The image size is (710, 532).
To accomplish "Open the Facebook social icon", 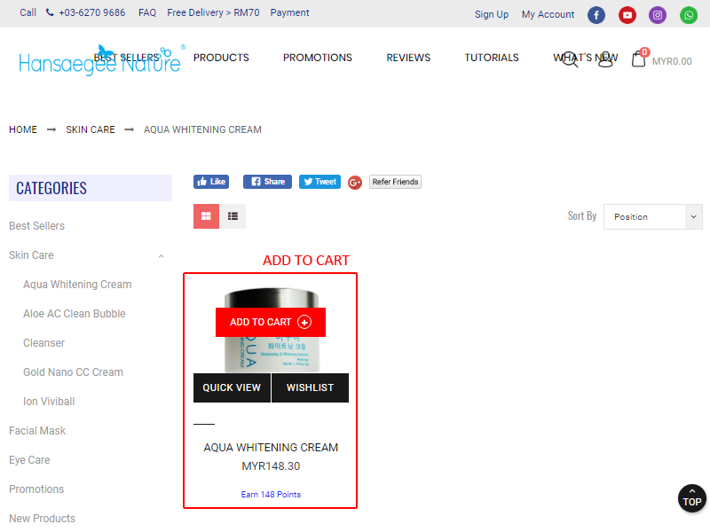I will tap(596, 15).
